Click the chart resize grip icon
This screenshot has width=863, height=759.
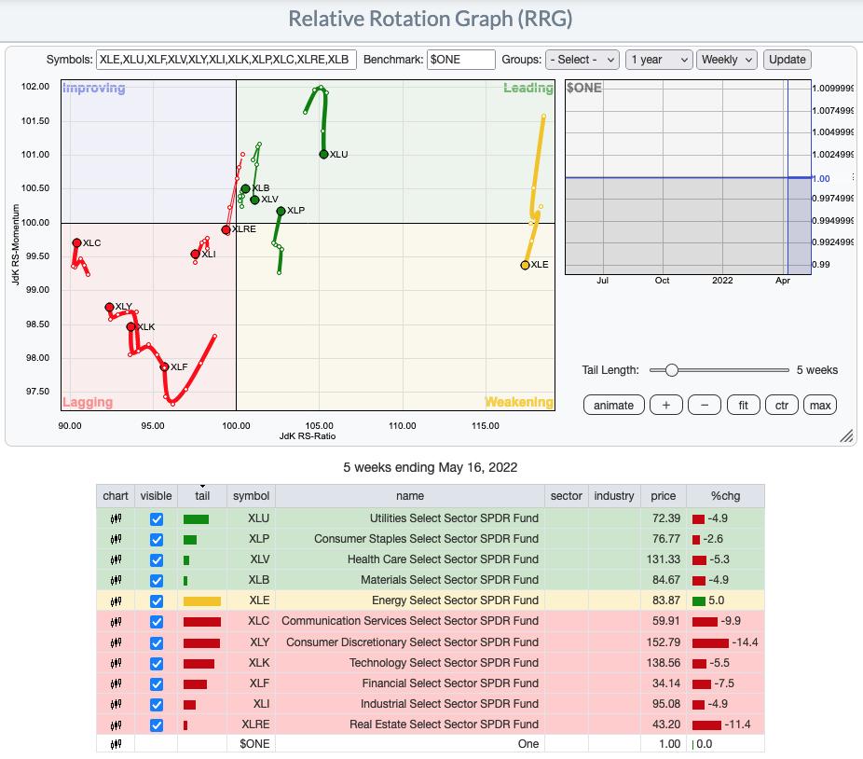(x=846, y=435)
